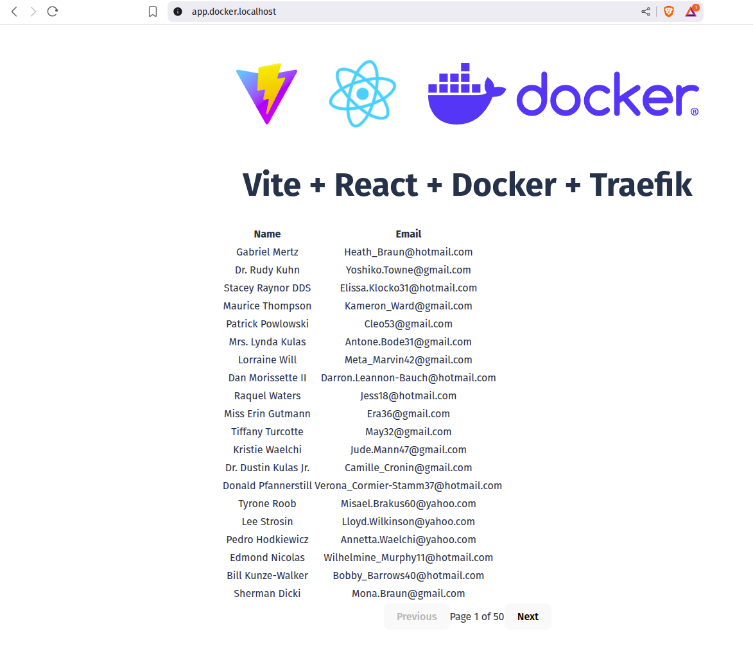Screen dimensions: 753x649
Task: Select email Jude.Mann47@gmail.com
Action: pos(408,449)
